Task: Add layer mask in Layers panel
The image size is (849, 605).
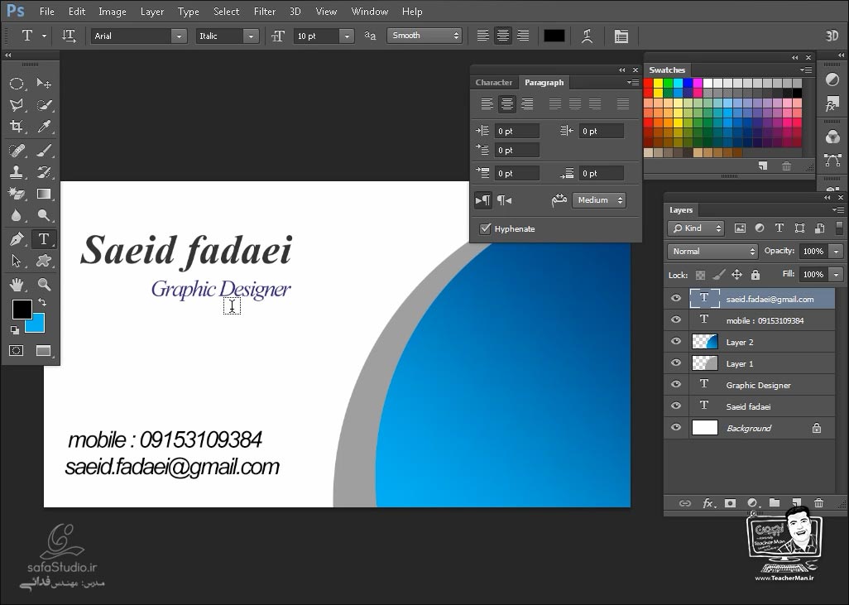Action: pyautogui.click(x=730, y=503)
